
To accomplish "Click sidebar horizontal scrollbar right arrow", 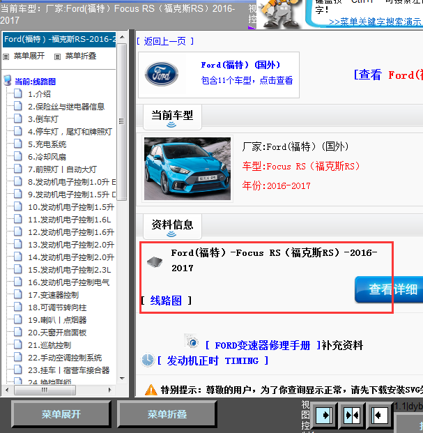I will (110, 390).
